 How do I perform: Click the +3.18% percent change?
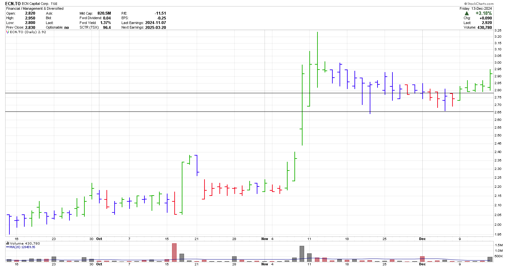484,13
